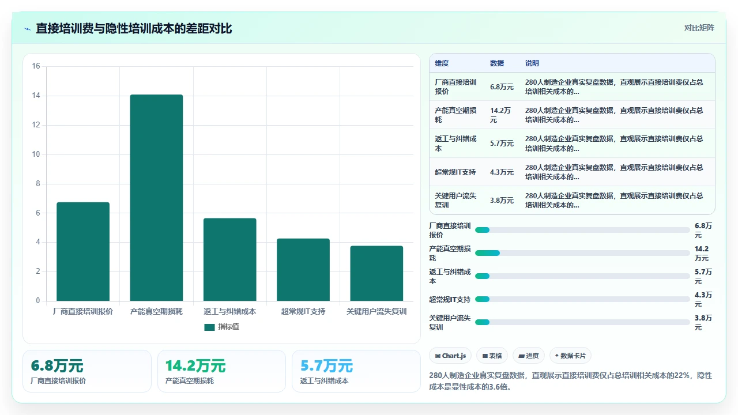Image resolution: width=738 pixels, height=415 pixels.
Task: Toggle the 指标值 legend item
Action: pyautogui.click(x=222, y=327)
